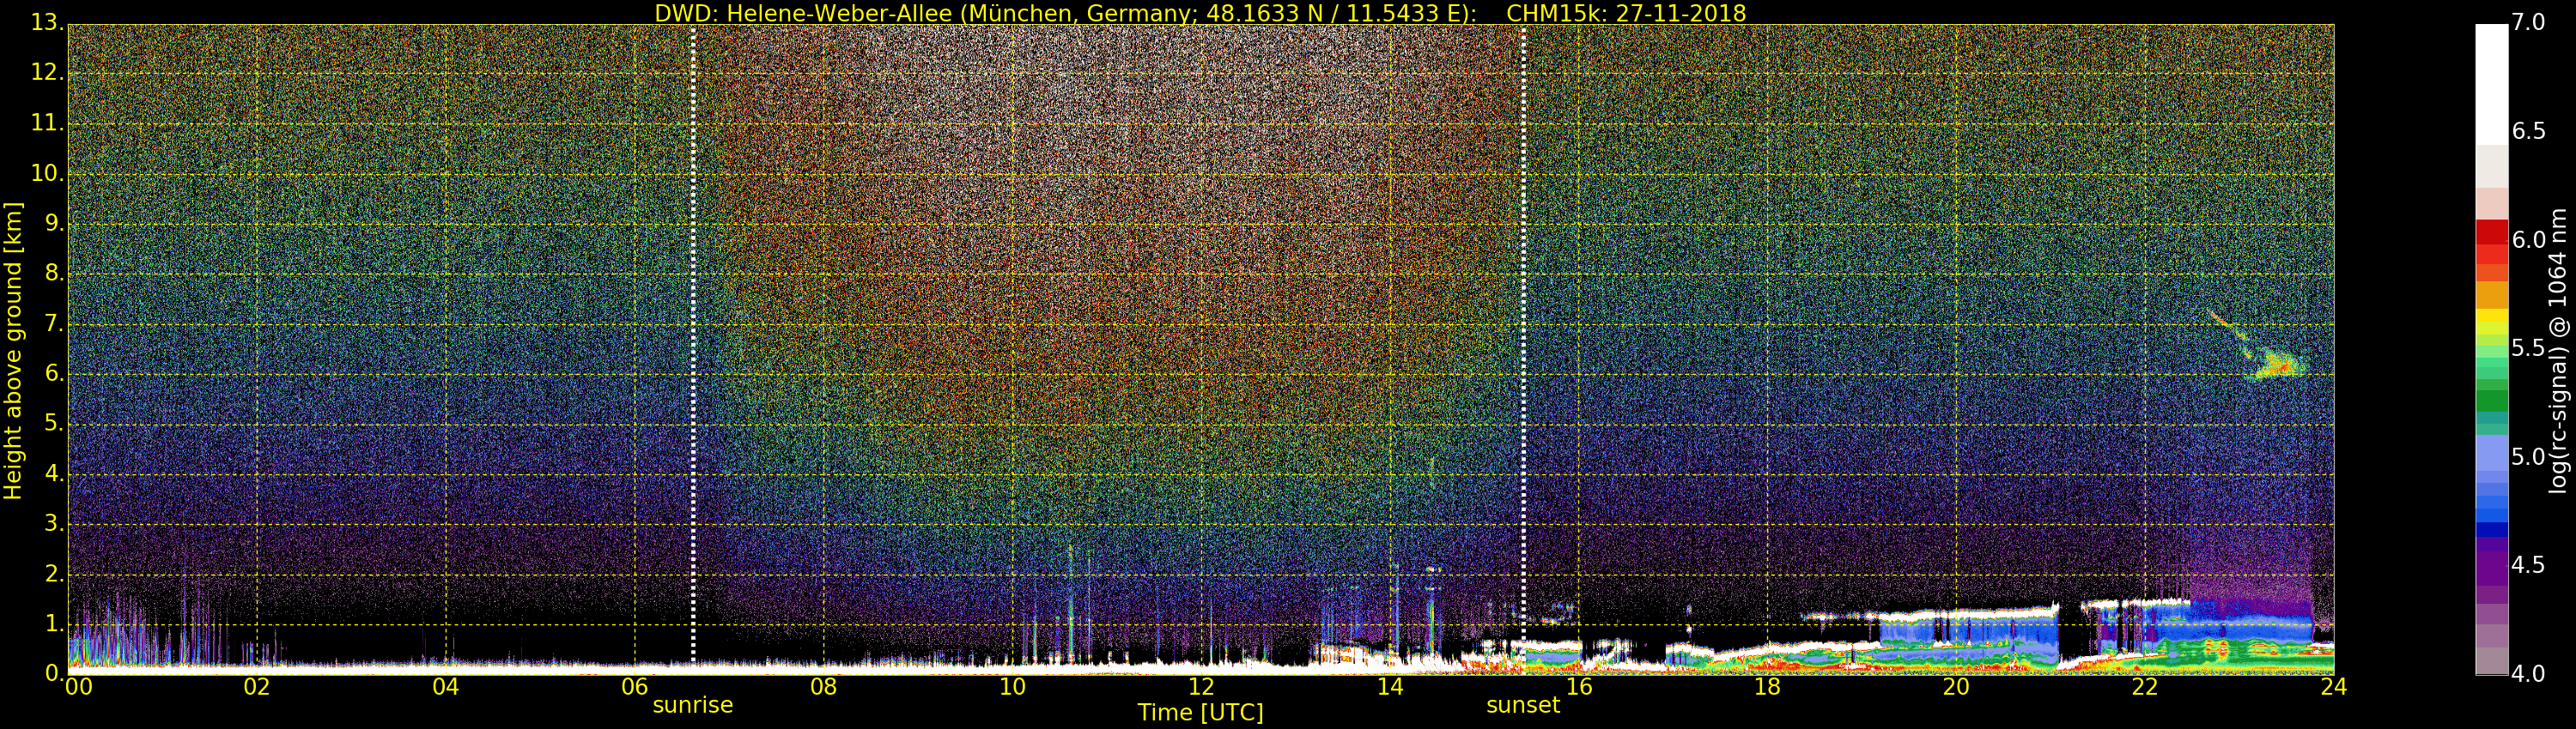Click the plot title with the CHM15k date
2576x729 pixels.
1199,13
